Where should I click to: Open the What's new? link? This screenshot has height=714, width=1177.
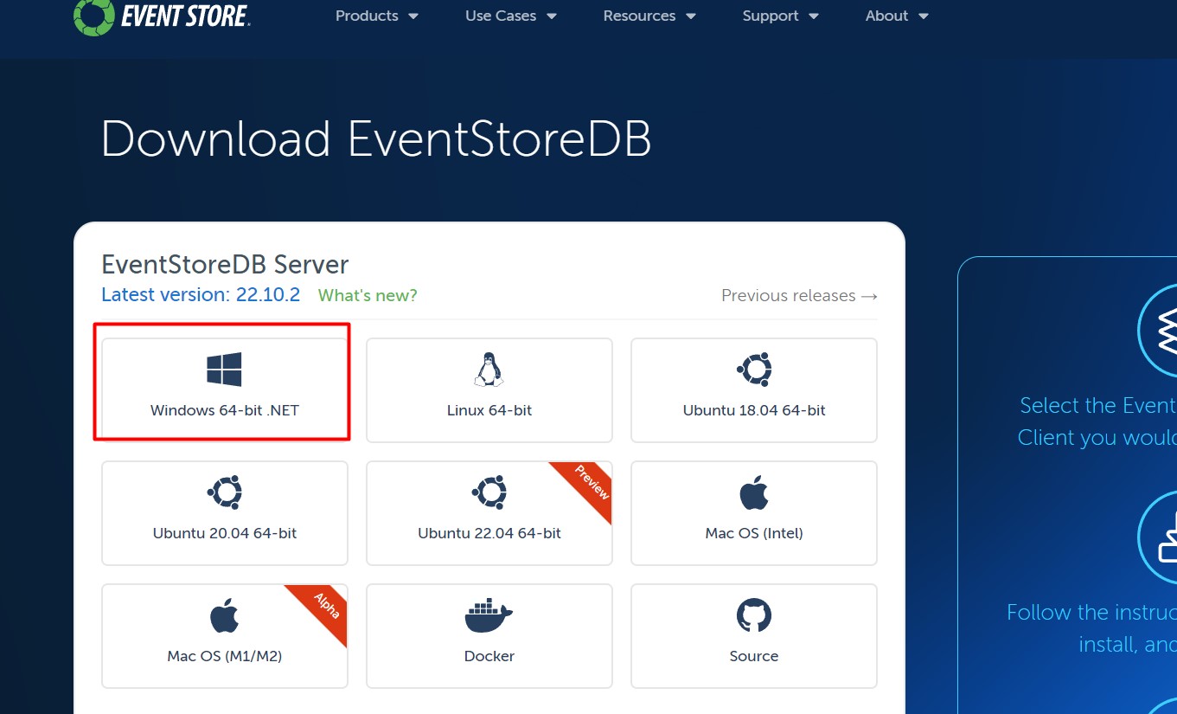[x=368, y=295]
